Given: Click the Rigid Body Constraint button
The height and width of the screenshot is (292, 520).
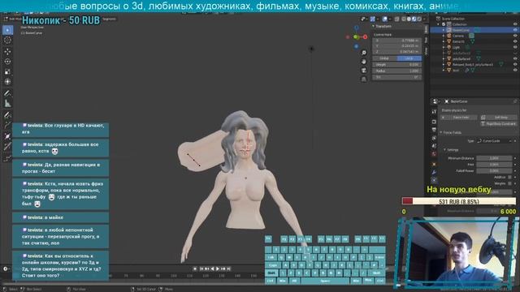Looking at the screenshot, I should pyautogui.click(x=498, y=123).
